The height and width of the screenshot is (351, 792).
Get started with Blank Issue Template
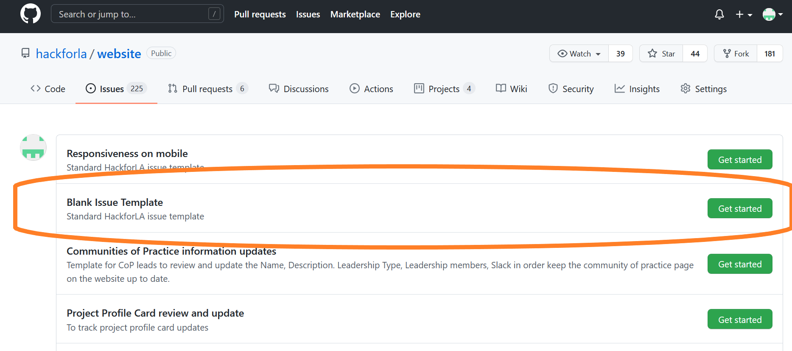coord(739,208)
